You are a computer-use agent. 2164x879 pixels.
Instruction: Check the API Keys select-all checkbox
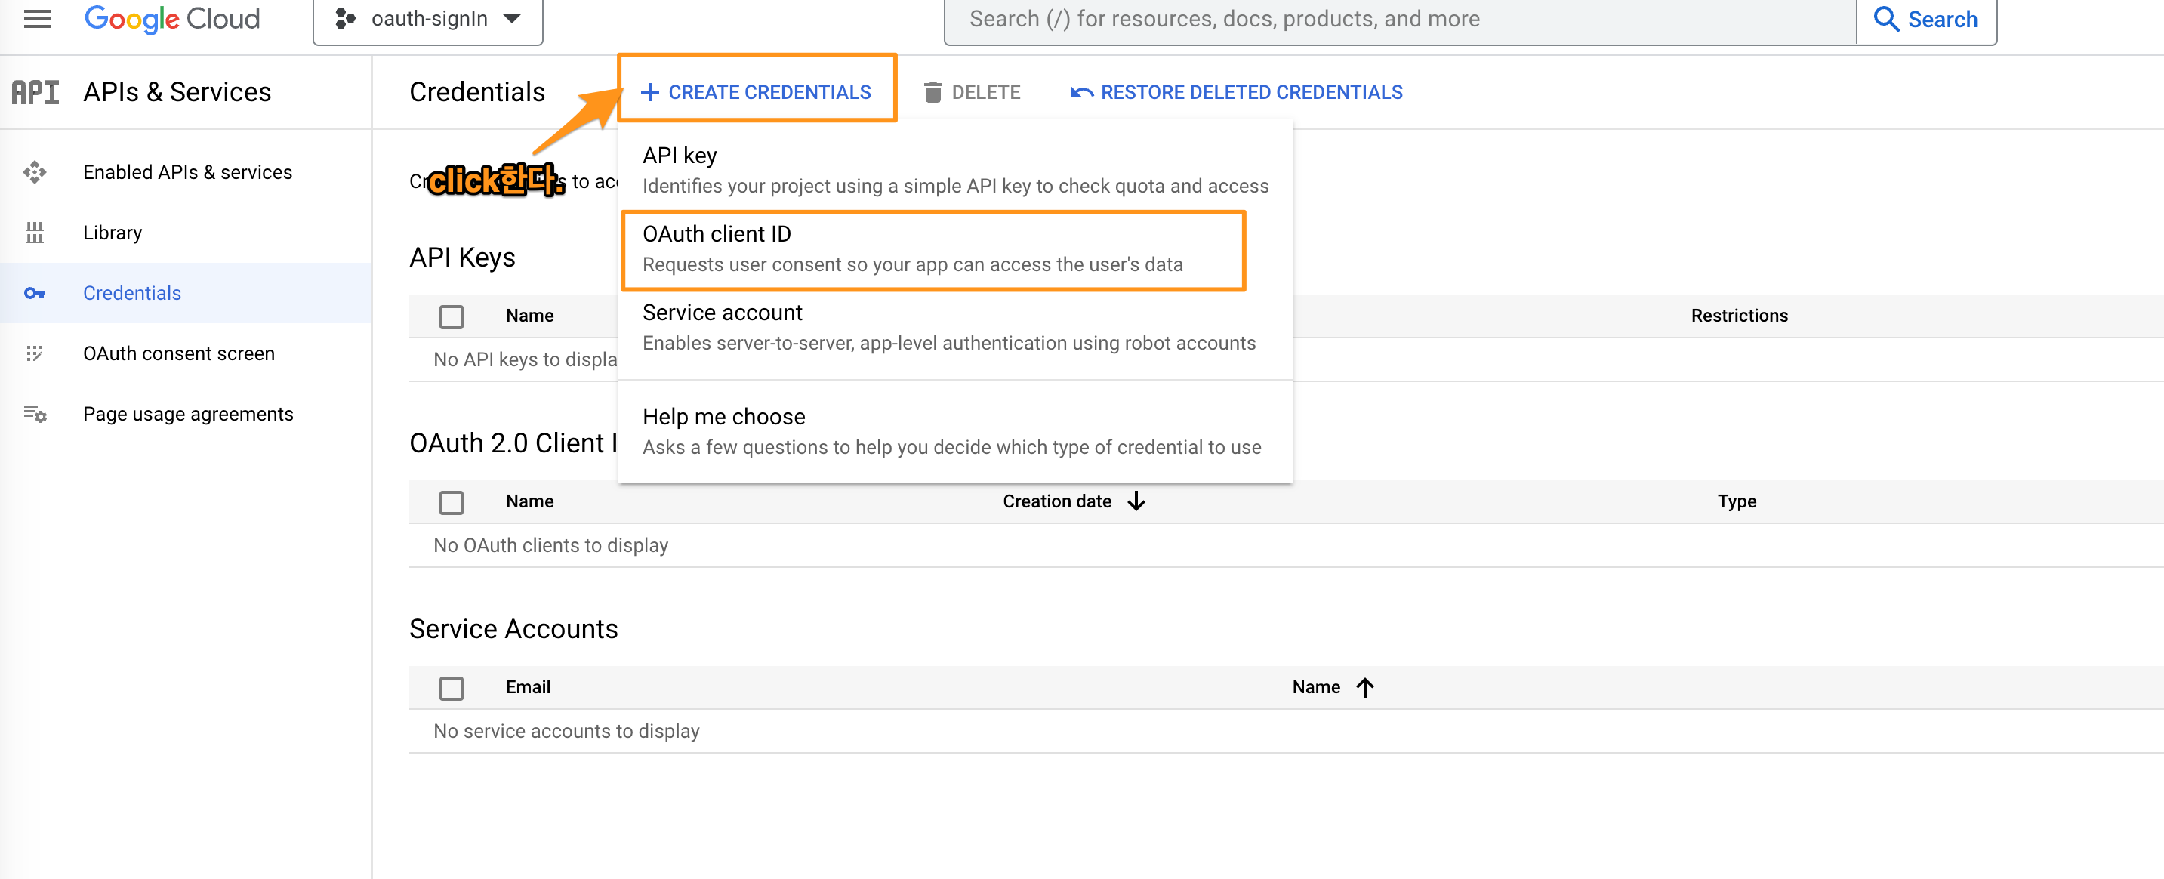(451, 317)
